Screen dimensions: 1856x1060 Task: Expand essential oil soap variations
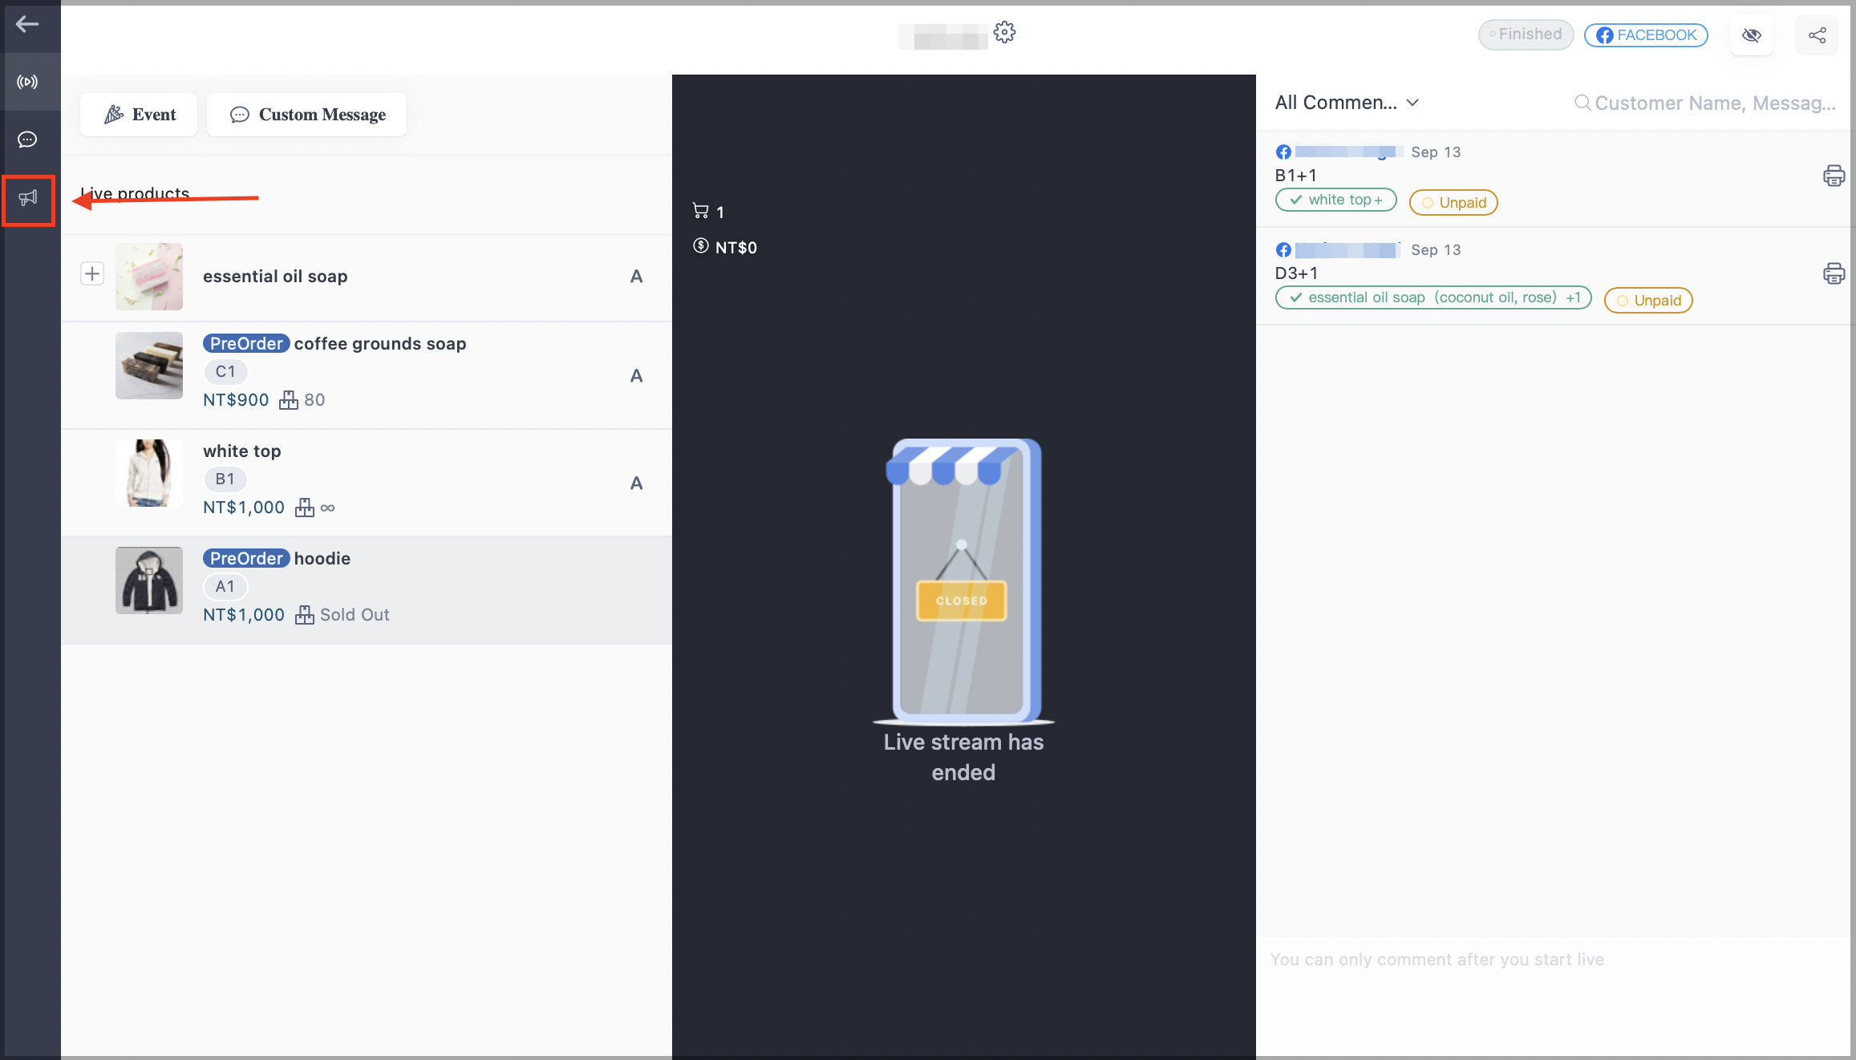[x=92, y=274]
